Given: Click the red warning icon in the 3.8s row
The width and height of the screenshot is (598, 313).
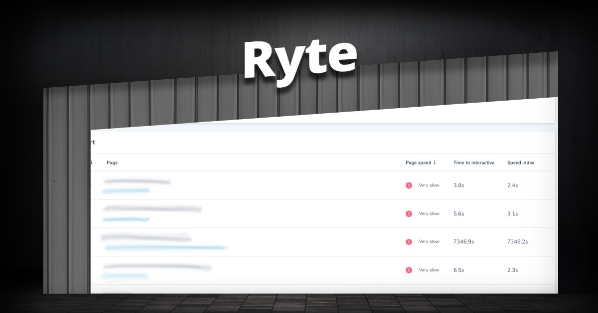Looking at the screenshot, I should pyautogui.click(x=408, y=185).
